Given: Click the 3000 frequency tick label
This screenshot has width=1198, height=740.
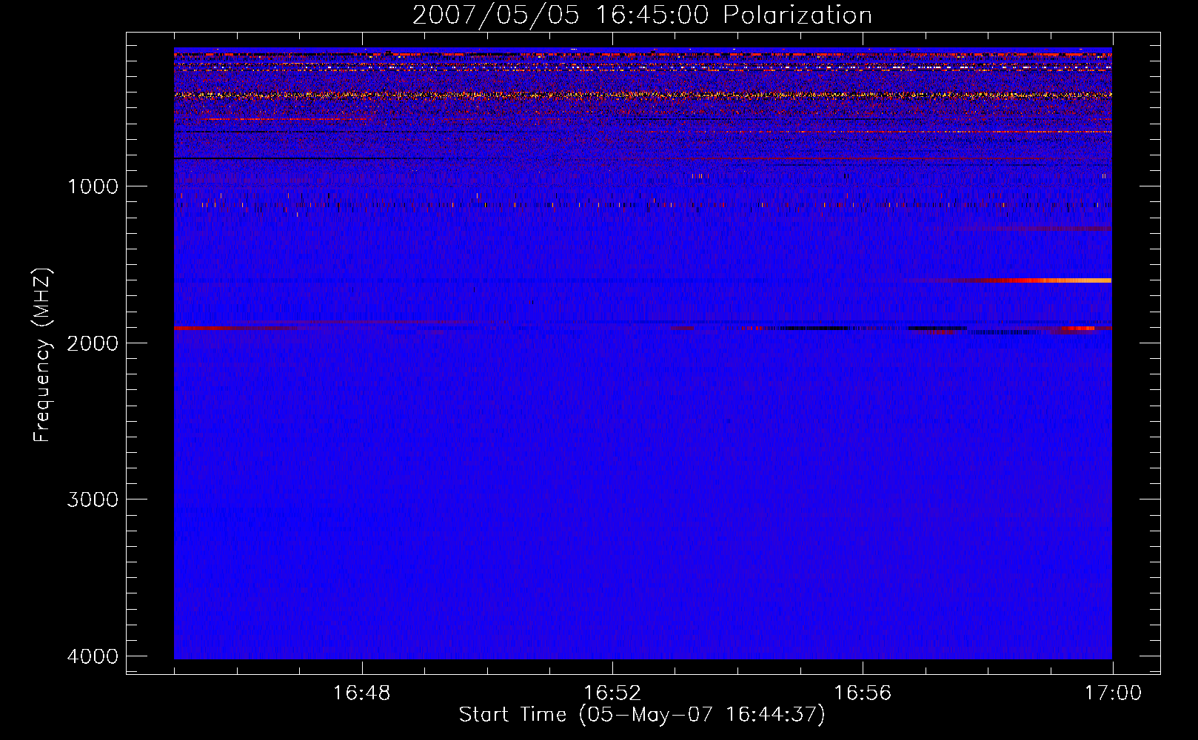Looking at the screenshot, I should (93, 499).
